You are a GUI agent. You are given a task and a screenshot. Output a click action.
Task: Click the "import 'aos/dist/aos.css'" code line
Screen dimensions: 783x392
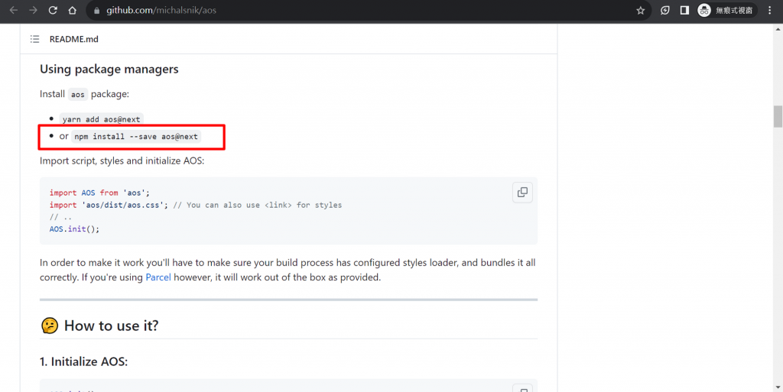click(109, 205)
